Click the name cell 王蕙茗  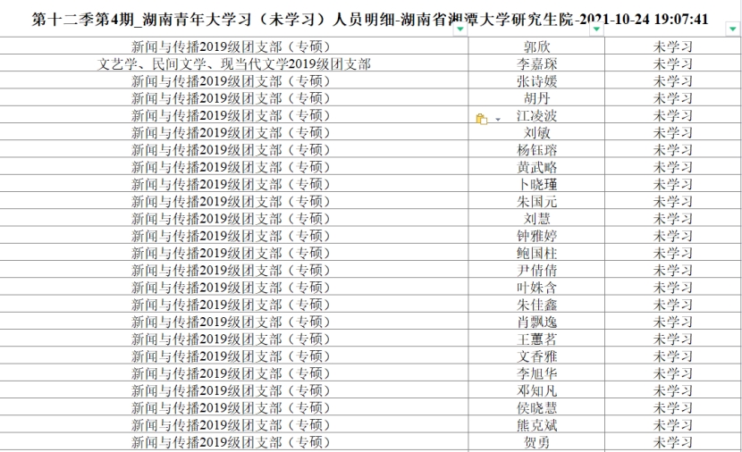click(536, 339)
